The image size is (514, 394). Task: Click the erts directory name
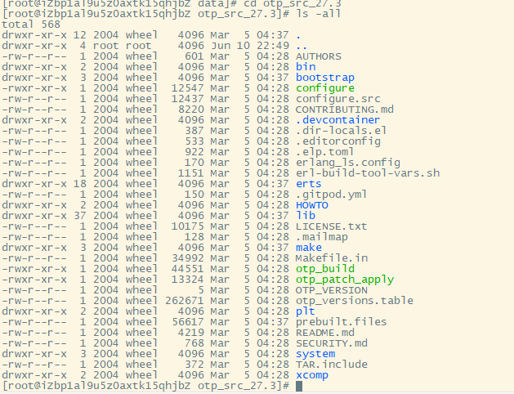coord(308,184)
